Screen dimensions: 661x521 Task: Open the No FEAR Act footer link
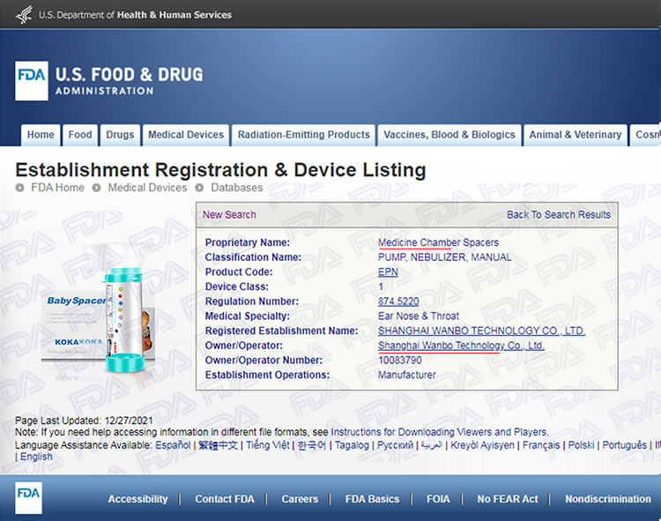(x=508, y=499)
